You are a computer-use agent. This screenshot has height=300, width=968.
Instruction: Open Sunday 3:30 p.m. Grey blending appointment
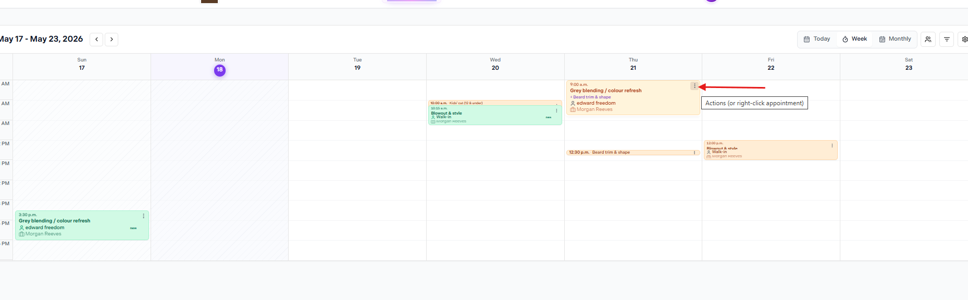click(82, 225)
